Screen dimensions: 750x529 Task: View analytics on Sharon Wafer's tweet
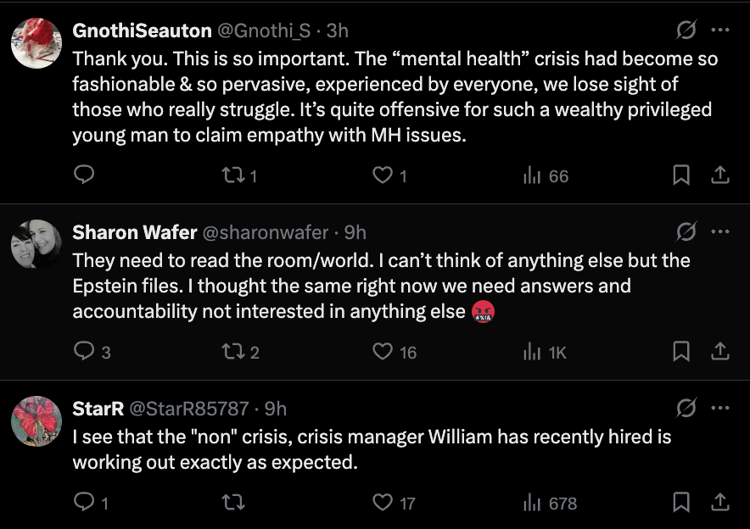coord(545,352)
